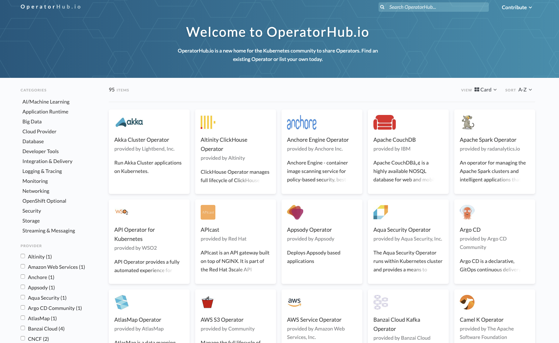Show the Storage category operators
The height and width of the screenshot is (343, 559).
(31, 221)
